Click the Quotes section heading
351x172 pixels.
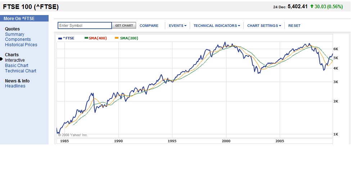click(12, 29)
